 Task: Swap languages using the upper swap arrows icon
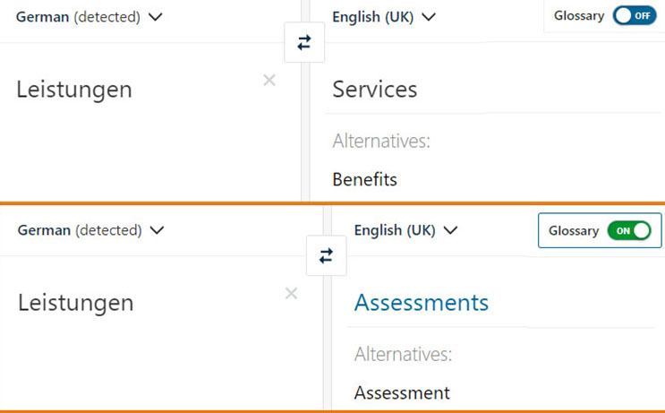tap(304, 42)
